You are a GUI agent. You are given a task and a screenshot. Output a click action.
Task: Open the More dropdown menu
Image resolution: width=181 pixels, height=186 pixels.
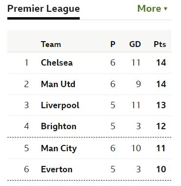coord(152,8)
